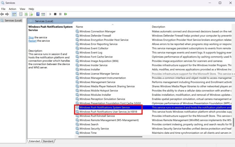235x147 pixels.
Task: Select the Extended tab
Action: 34,141
